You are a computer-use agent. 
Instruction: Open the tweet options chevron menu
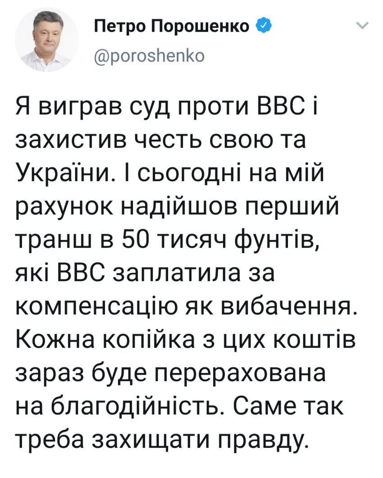363,26
